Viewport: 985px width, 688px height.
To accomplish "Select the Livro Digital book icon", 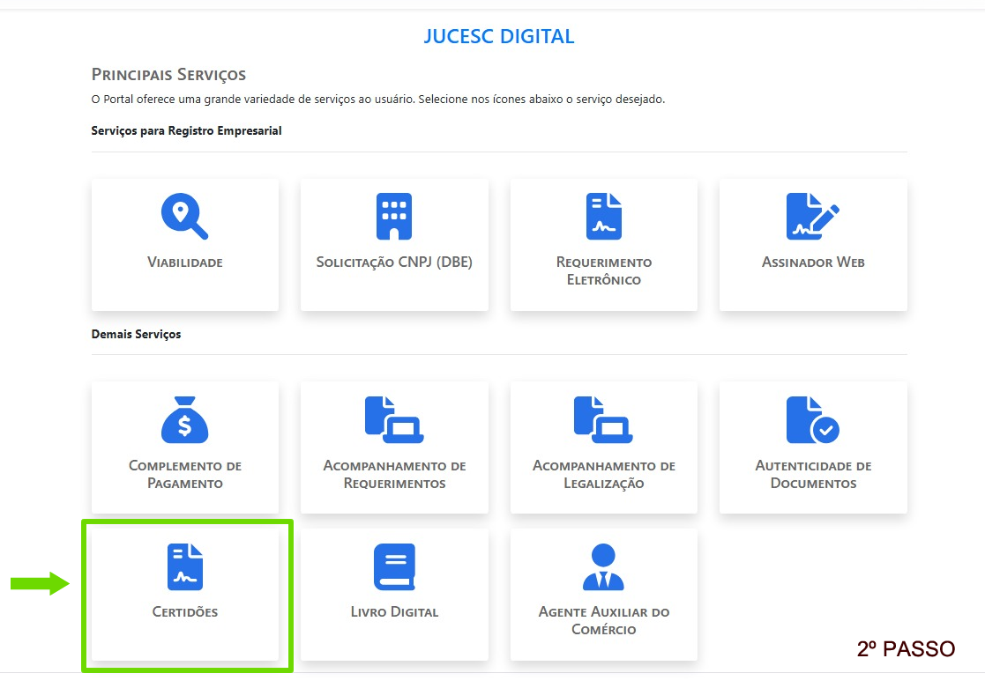I will coord(394,566).
